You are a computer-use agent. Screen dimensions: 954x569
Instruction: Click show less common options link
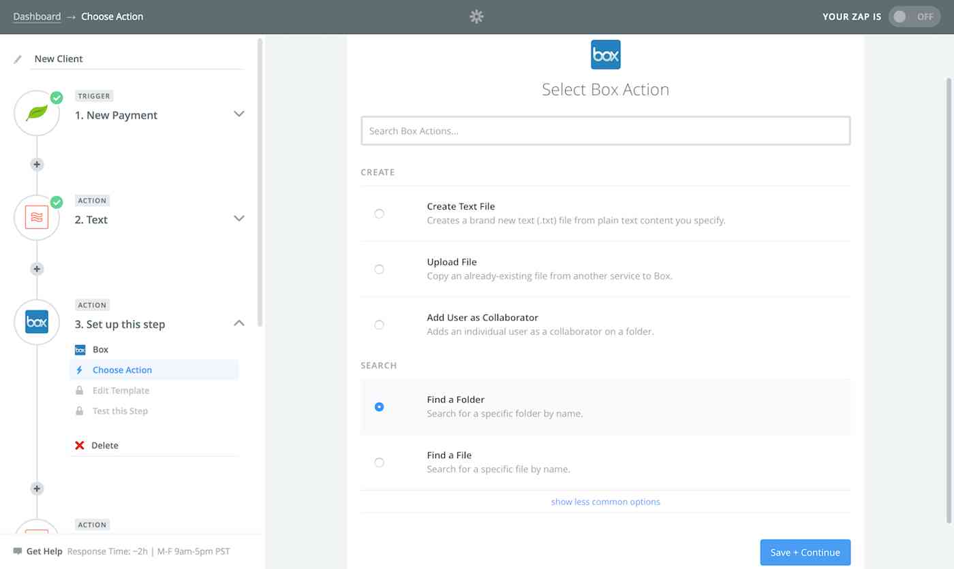tap(605, 502)
